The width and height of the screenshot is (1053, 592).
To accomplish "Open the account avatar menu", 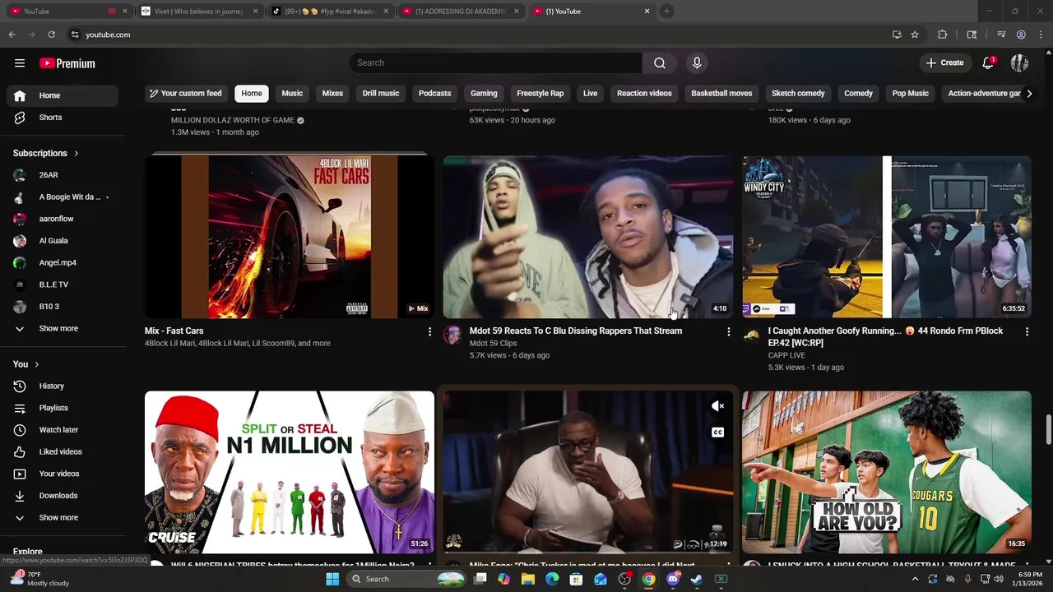I will [x=1019, y=63].
